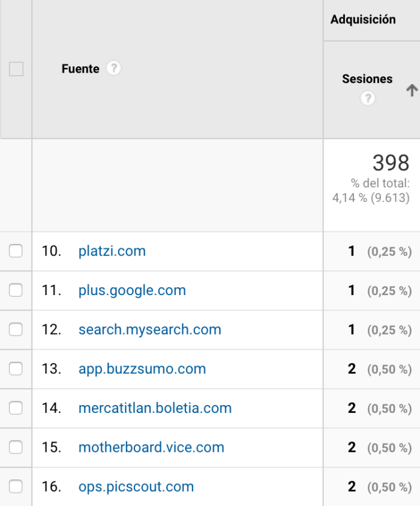Viewport: 420px width, 506px height.
Task: Open the ops.picscout.com source link
Action: [x=136, y=487]
